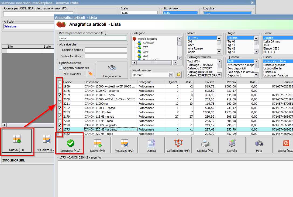Click the Codice a barre input field
The height and width of the screenshot is (197, 293).
pos(106,50)
